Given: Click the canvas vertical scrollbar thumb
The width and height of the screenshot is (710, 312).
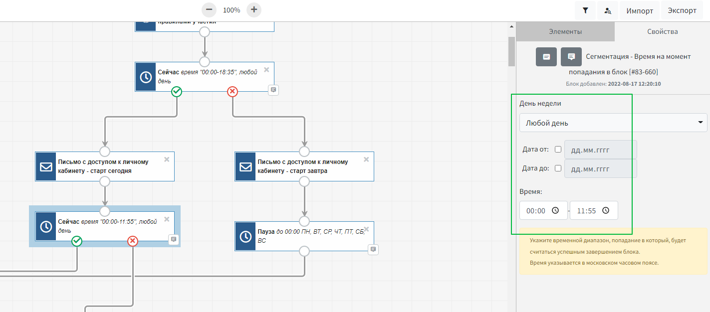Looking at the screenshot, I should pos(511,51).
